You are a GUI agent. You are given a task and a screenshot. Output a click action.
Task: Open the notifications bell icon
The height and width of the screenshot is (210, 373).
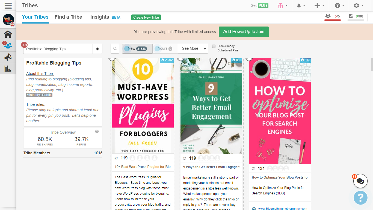pyautogui.click(x=299, y=5)
